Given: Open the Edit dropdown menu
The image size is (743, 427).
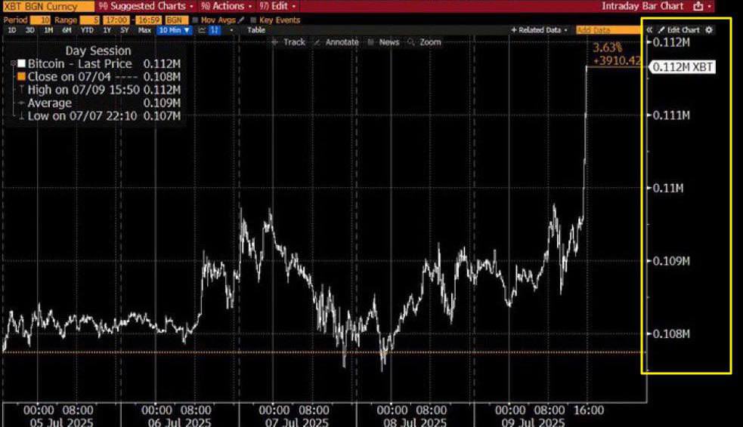Looking at the screenshot, I should (277, 6).
